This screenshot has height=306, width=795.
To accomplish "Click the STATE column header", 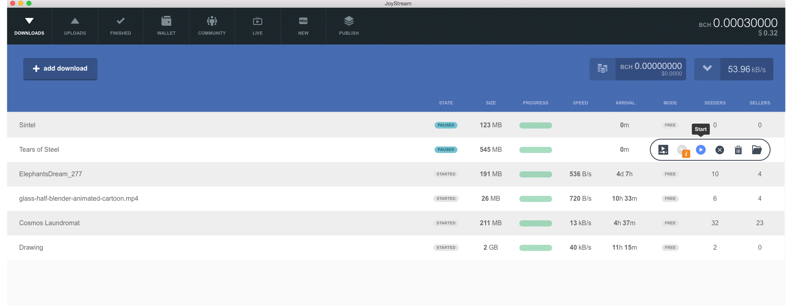I will point(446,103).
